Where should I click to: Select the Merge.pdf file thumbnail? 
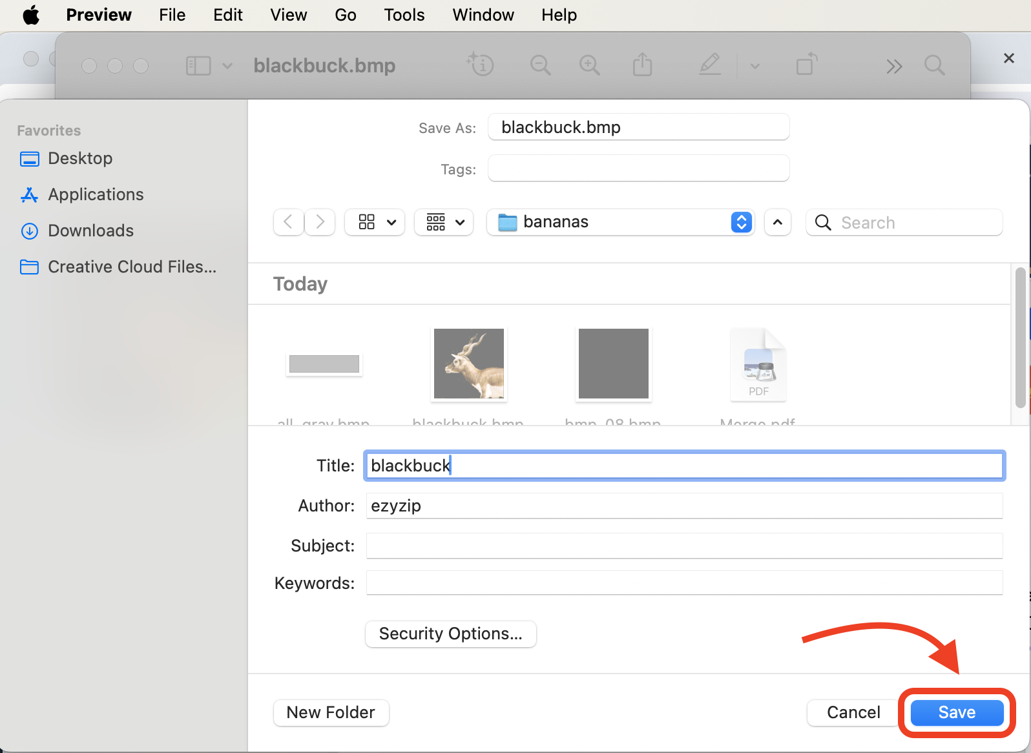(x=758, y=364)
